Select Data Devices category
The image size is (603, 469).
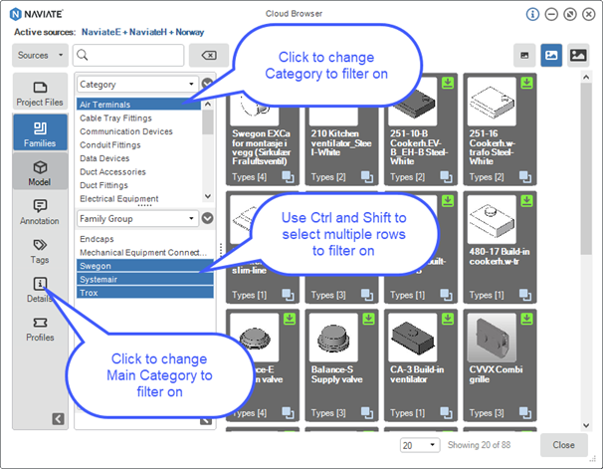tap(138, 158)
